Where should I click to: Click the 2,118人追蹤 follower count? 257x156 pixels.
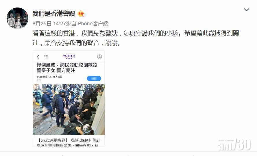point(56,77)
